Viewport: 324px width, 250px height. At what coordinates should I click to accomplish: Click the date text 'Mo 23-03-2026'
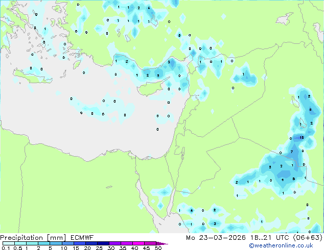(x=216, y=238)
